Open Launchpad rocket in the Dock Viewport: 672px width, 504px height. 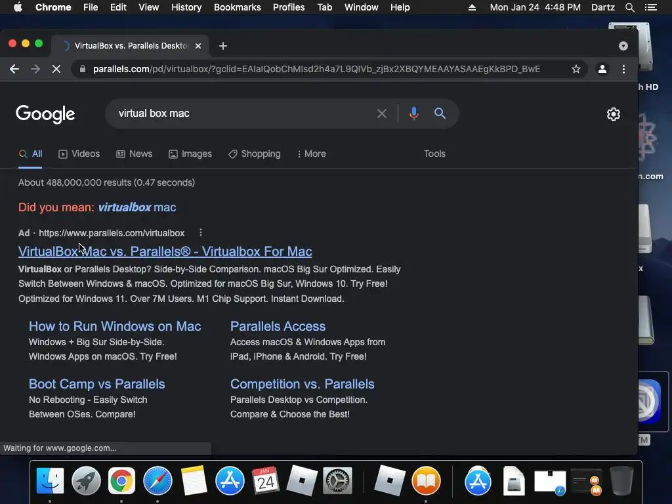tap(86, 481)
